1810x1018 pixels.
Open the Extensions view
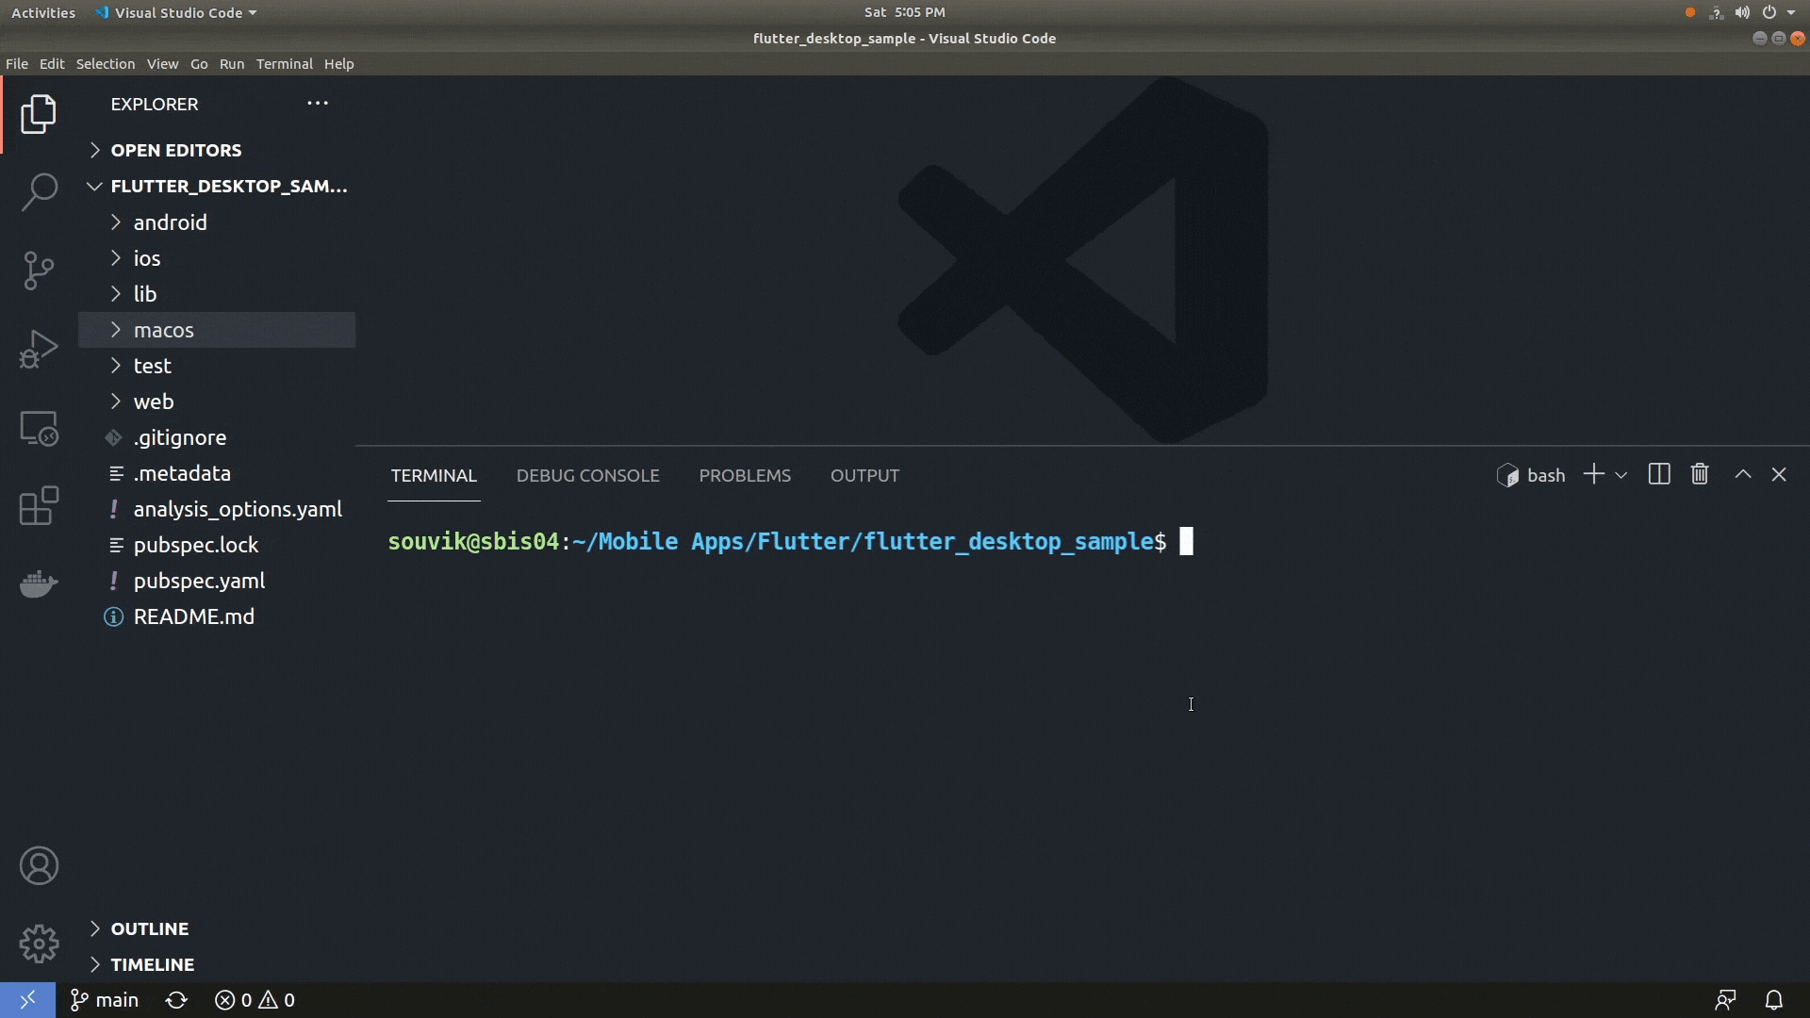[39, 506]
